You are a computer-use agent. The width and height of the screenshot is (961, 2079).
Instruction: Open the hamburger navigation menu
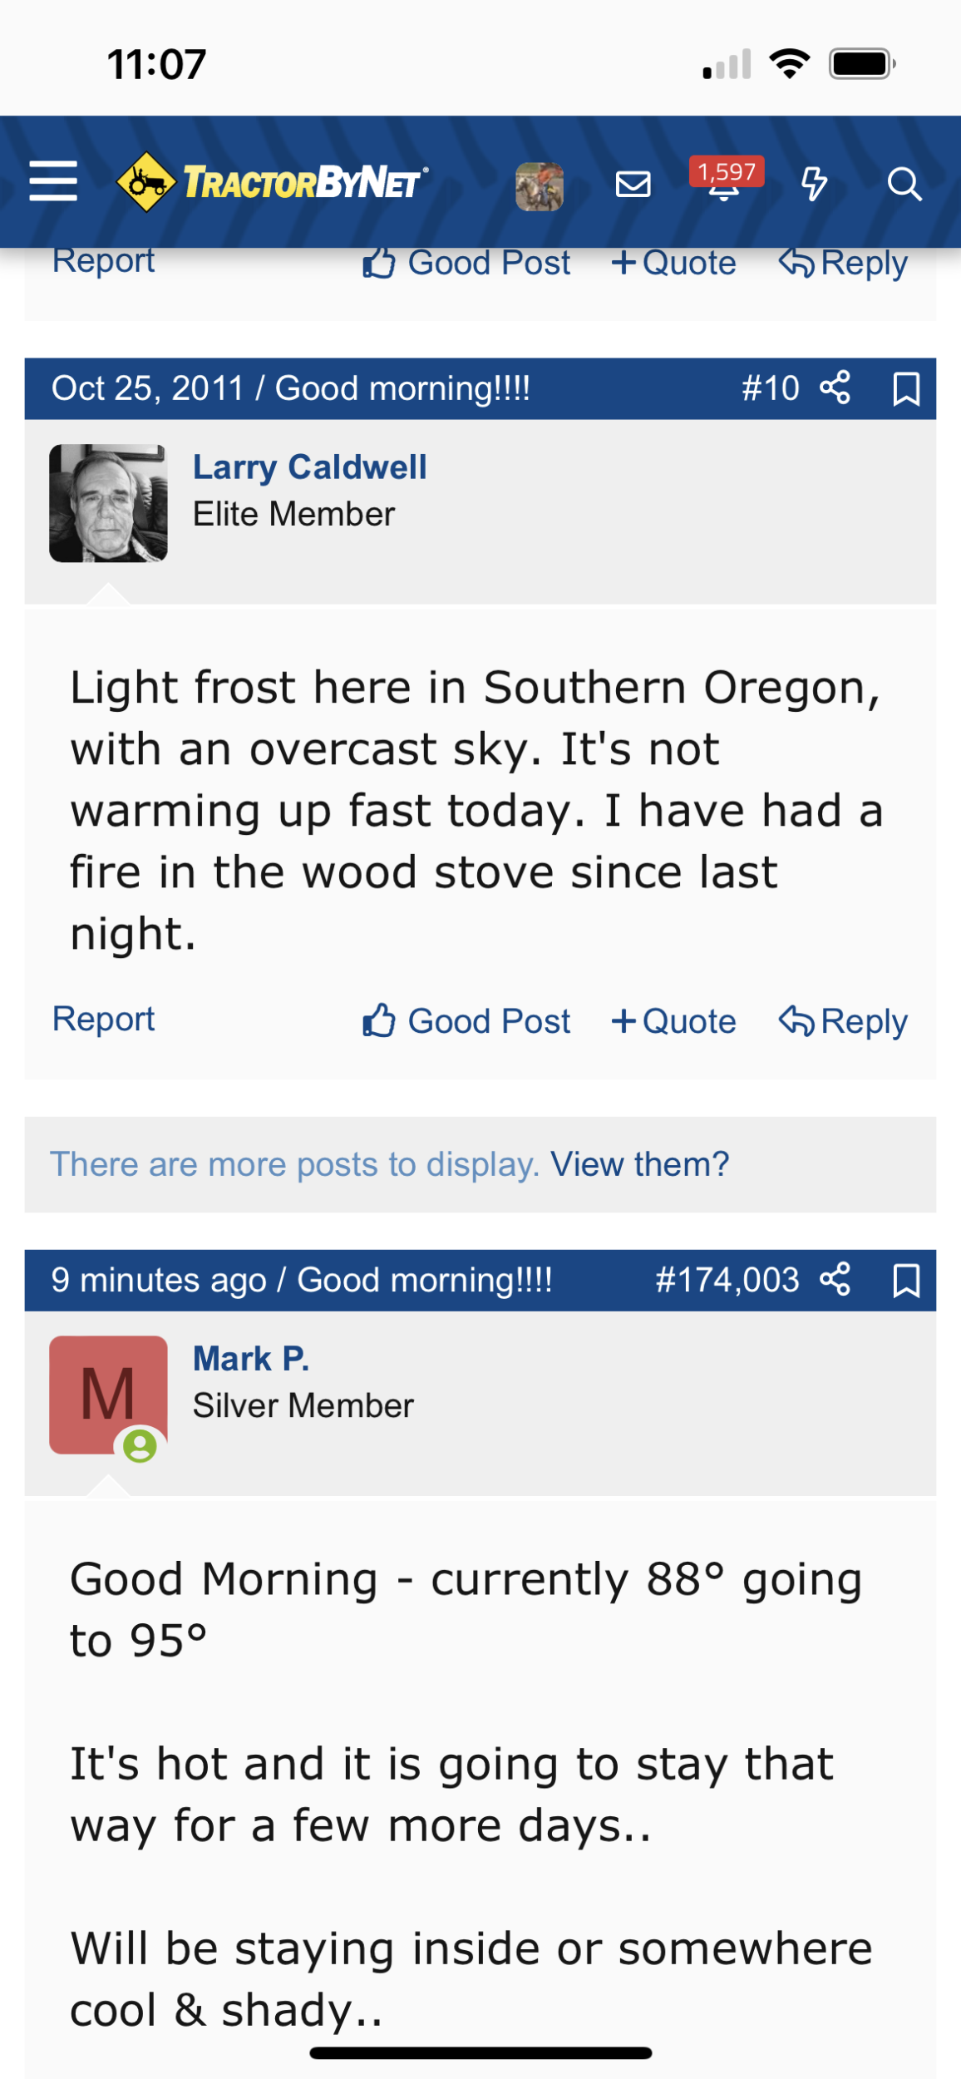click(x=53, y=181)
